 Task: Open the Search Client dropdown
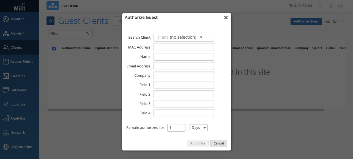tap(184, 37)
